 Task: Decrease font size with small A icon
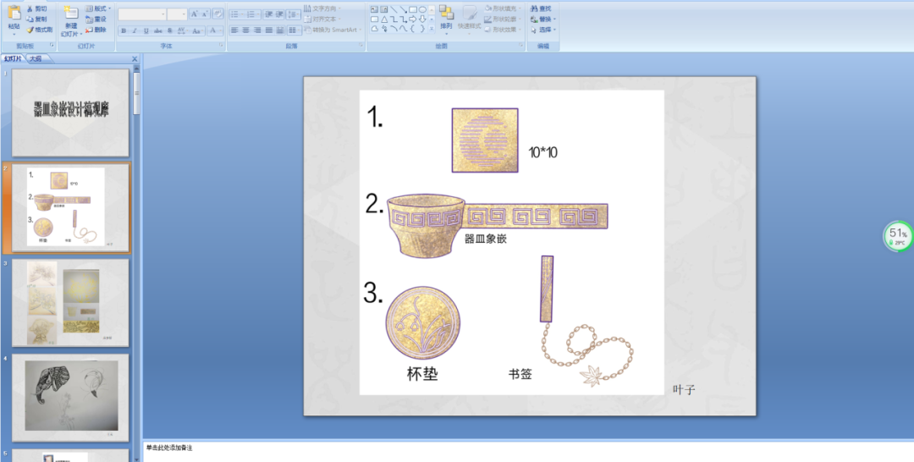tap(205, 14)
